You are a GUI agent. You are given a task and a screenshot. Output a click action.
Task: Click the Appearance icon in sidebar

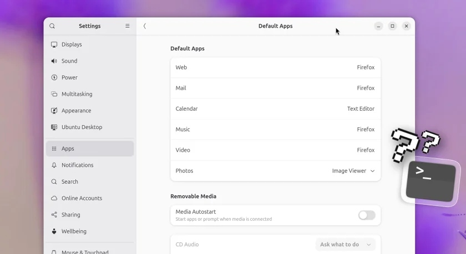point(54,111)
